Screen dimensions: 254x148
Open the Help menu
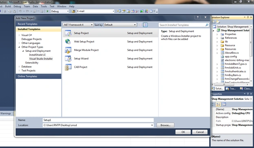pos(72,6)
